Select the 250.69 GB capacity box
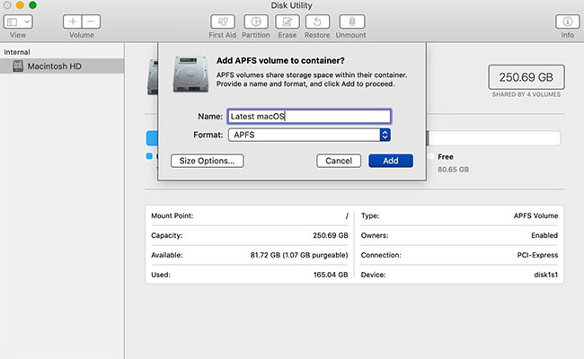Screen dimensions: 584x359 [x=526, y=77]
